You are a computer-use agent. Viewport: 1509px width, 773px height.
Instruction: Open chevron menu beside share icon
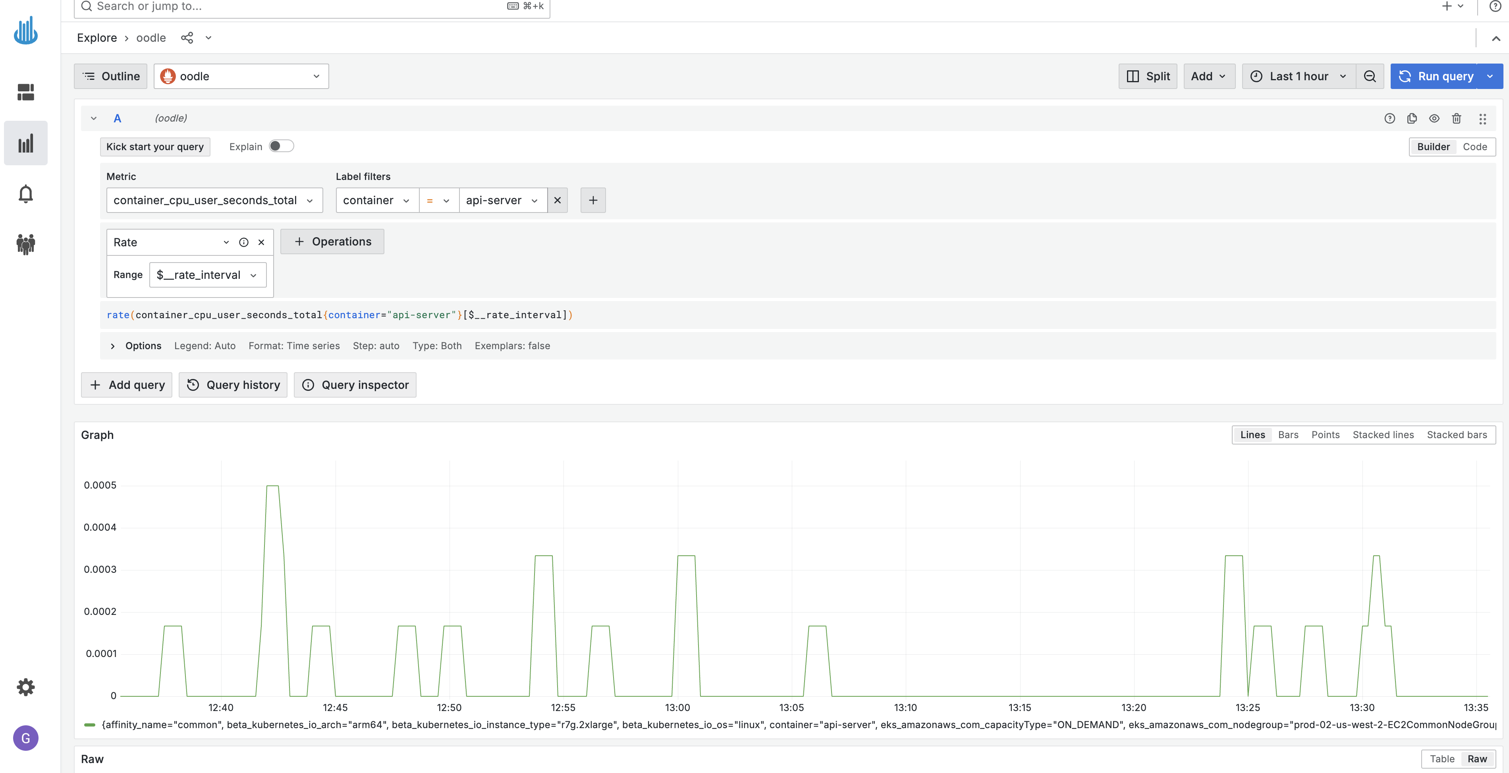208,38
